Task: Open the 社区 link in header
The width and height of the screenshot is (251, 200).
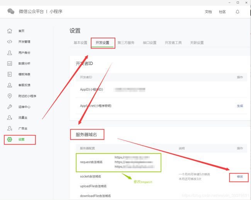Action: [x=222, y=12]
